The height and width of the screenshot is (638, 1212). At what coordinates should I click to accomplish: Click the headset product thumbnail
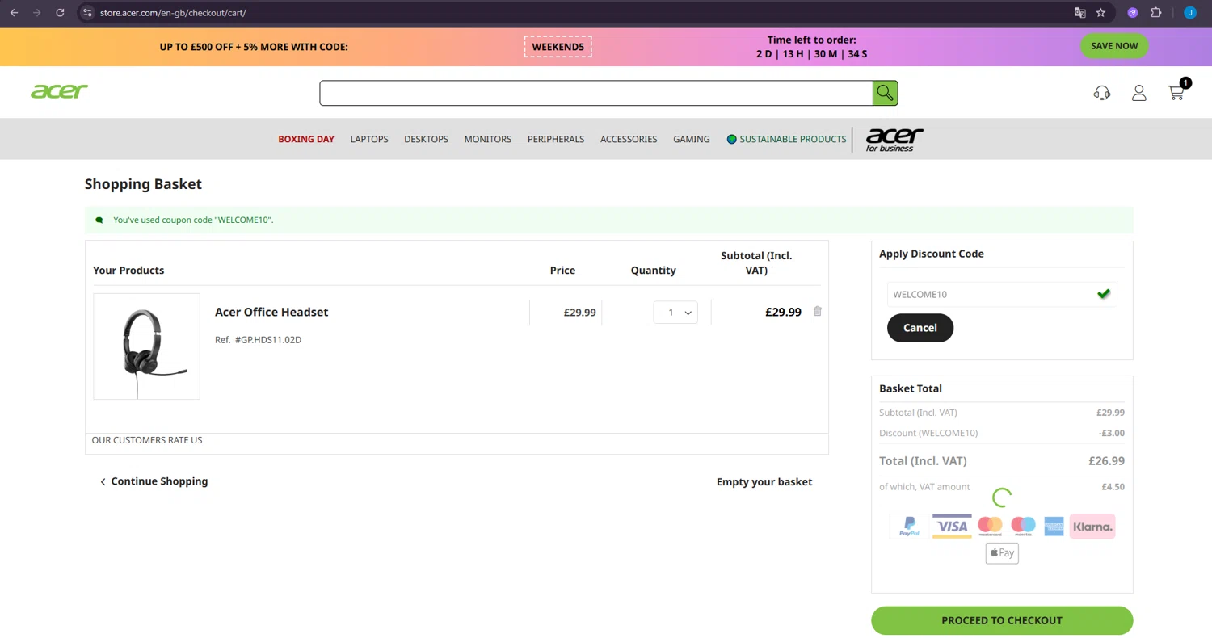(x=146, y=346)
